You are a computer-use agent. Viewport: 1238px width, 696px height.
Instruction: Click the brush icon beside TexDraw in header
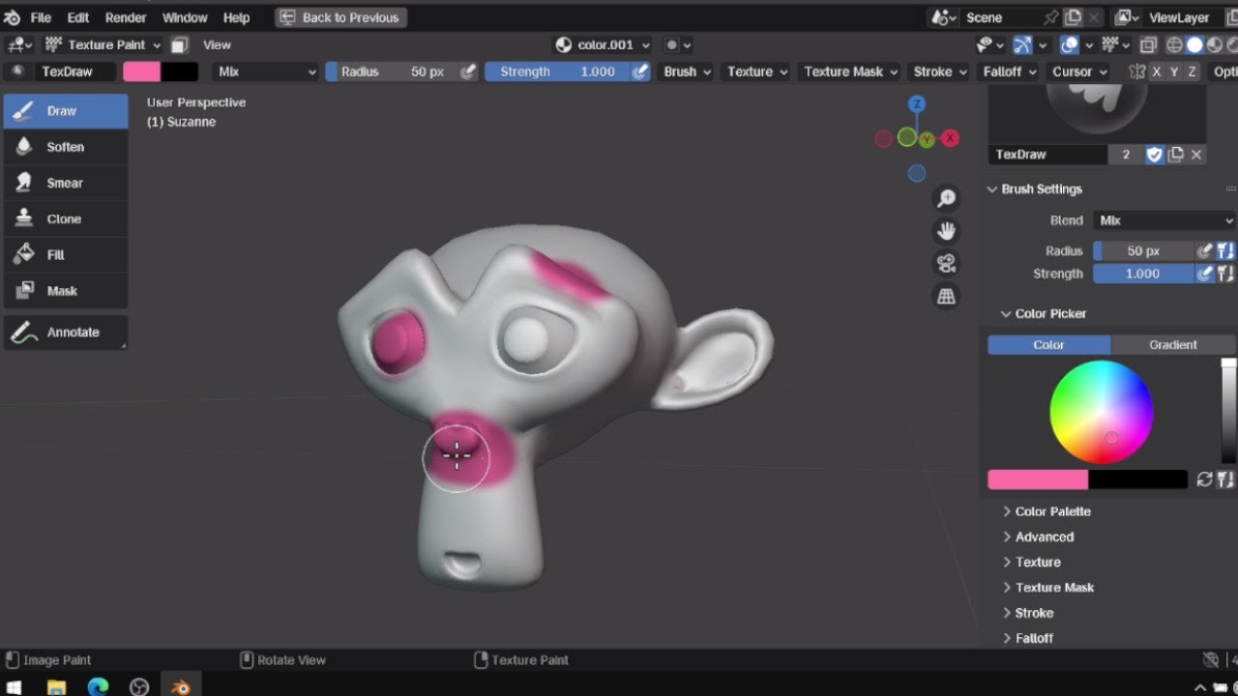17,72
